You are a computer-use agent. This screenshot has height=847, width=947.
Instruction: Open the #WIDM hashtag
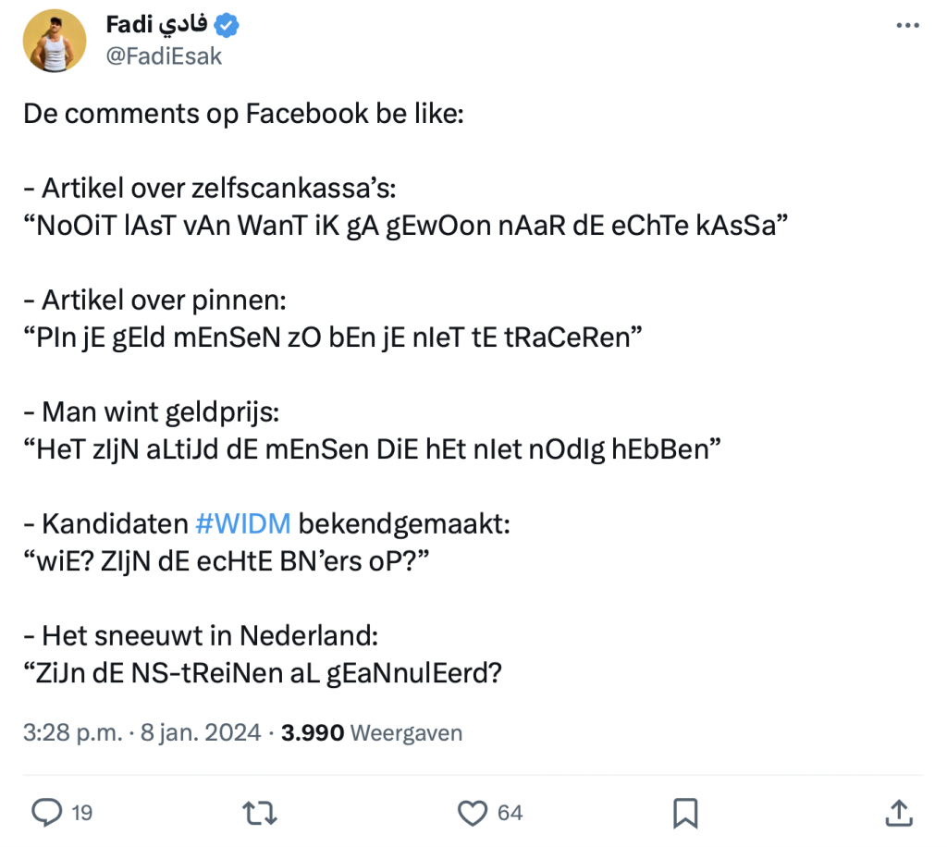click(x=243, y=524)
